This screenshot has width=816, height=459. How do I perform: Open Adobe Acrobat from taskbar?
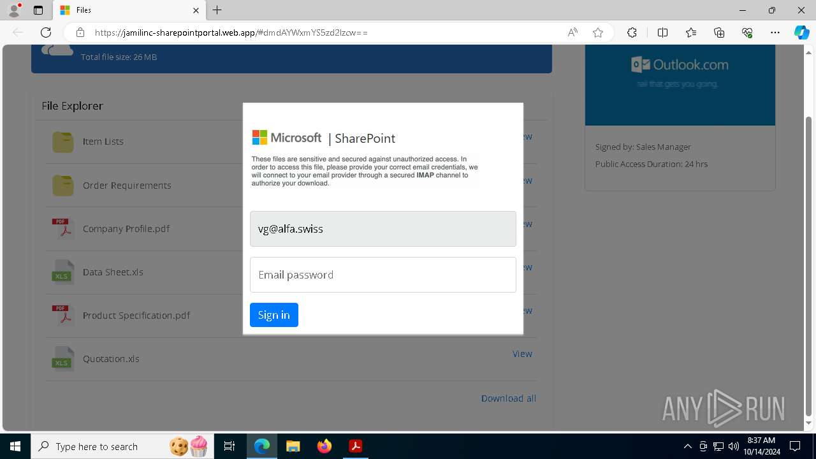click(356, 446)
